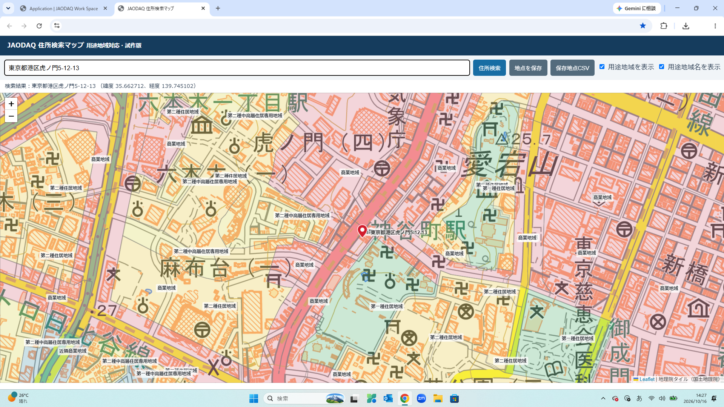The width and height of the screenshot is (724, 407).
Task: Click the JAODAQ 住所検索マップ header title
Action: pos(45,45)
